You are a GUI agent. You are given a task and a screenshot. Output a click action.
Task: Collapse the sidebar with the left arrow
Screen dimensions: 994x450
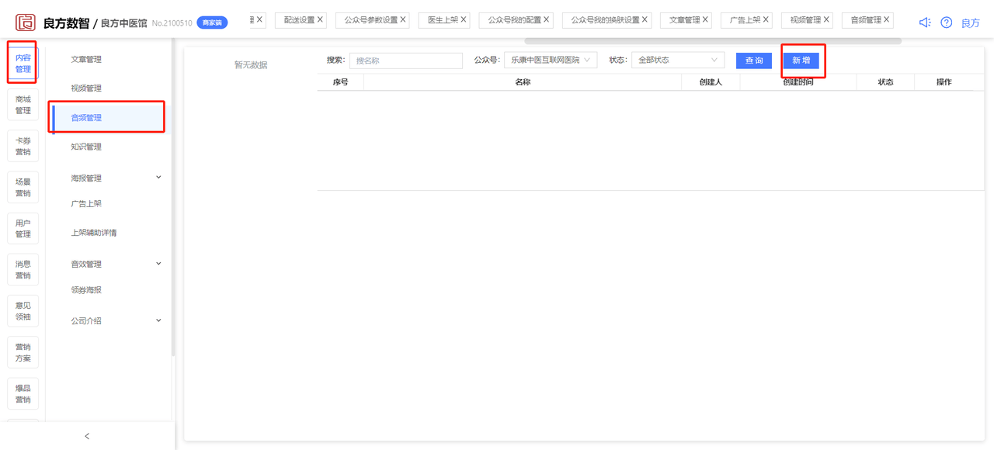point(87,436)
